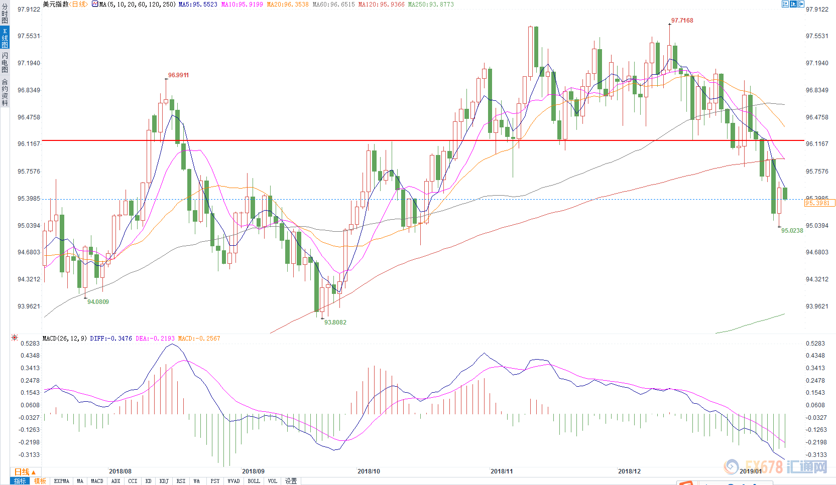Apply the MACD indicator button
The height and width of the screenshot is (485, 836).
point(97,481)
